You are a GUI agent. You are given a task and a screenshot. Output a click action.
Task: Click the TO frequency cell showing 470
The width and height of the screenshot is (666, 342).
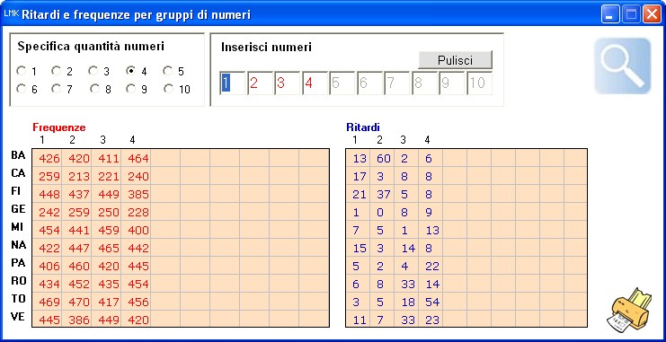77,302
